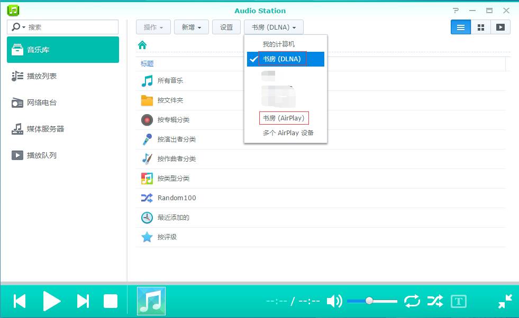Open the 所有音乐 row

coord(321,81)
